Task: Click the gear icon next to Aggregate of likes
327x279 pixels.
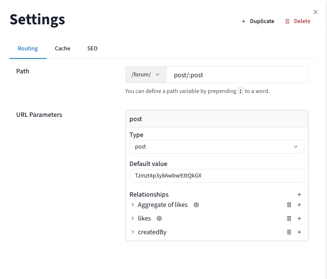Action: coord(196,205)
